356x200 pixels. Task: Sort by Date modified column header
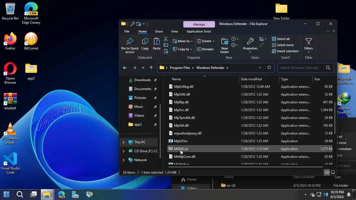259,79
